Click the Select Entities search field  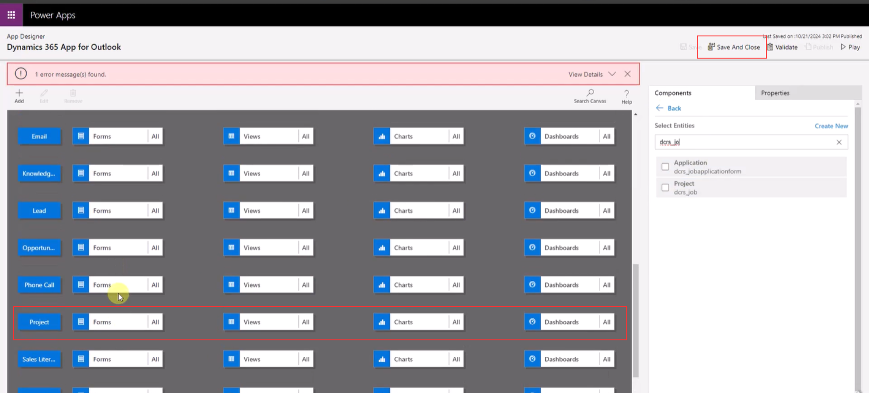pyautogui.click(x=751, y=142)
